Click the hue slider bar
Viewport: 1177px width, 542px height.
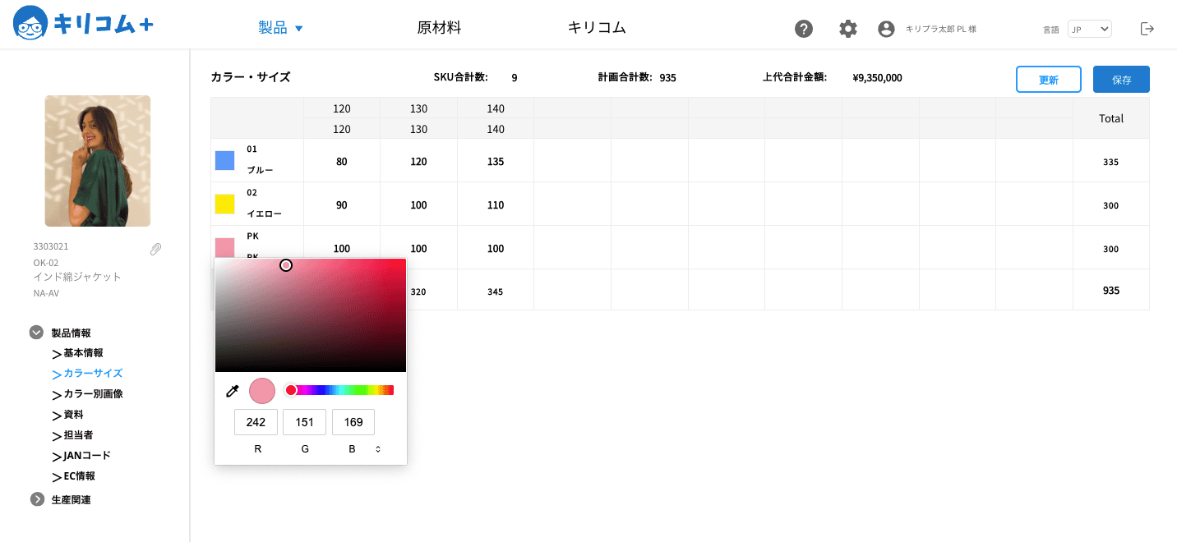(339, 390)
